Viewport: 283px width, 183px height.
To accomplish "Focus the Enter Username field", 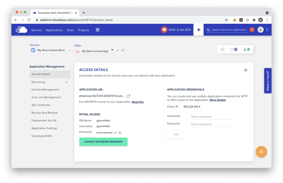I will tap(213, 117).
